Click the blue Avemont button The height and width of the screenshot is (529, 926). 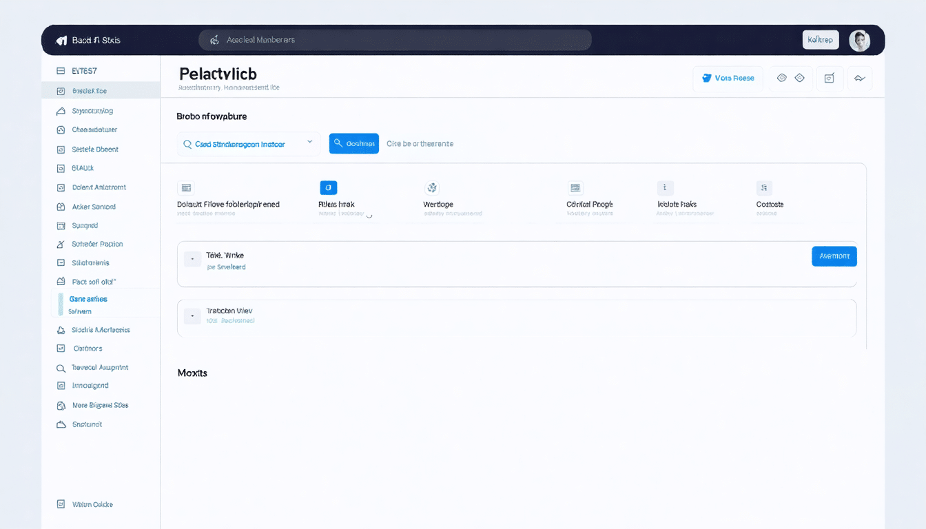point(834,256)
